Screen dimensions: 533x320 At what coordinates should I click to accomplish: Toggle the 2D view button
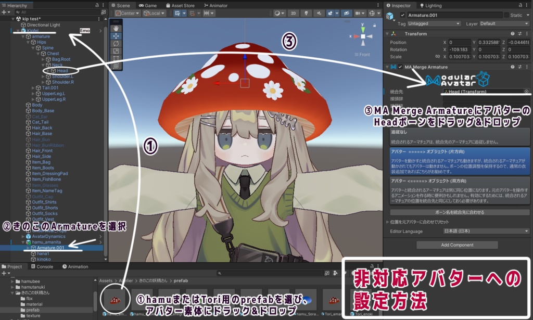coord(294,13)
